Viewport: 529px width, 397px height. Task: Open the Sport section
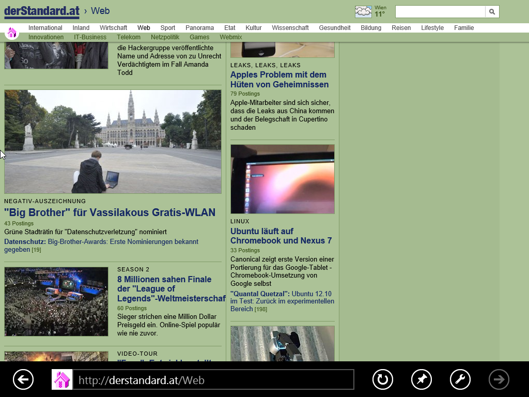(x=168, y=28)
